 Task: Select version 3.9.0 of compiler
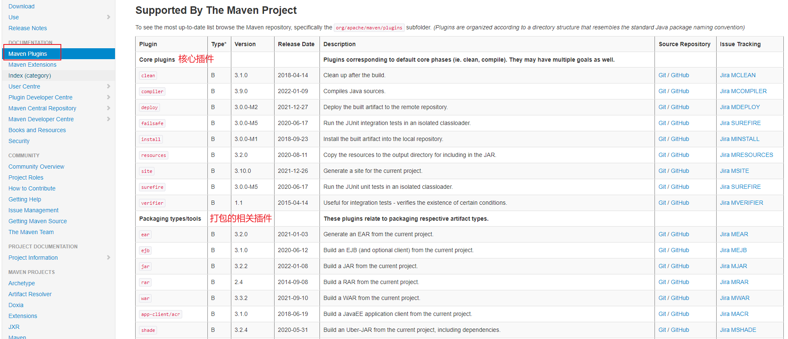tap(241, 91)
